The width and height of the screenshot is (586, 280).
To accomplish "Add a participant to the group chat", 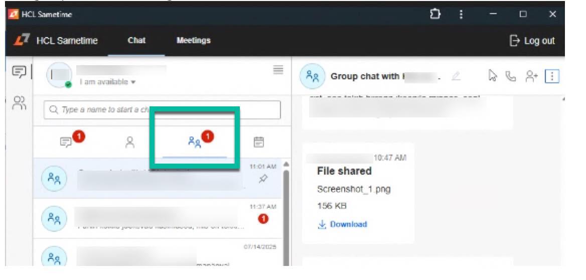I will pos(531,76).
